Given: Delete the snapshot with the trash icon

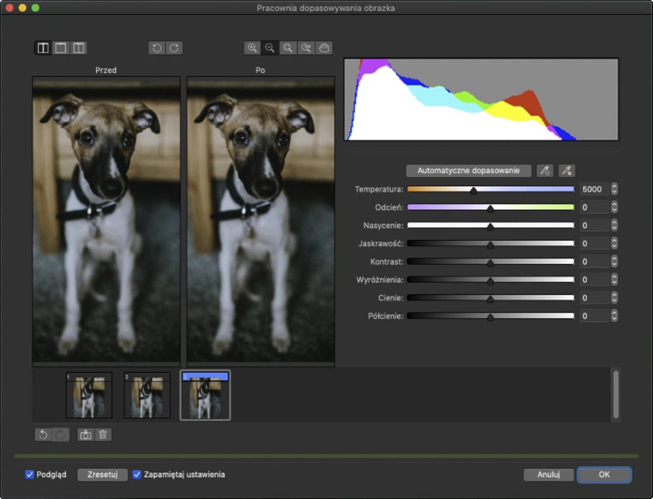Looking at the screenshot, I should [103, 435].
